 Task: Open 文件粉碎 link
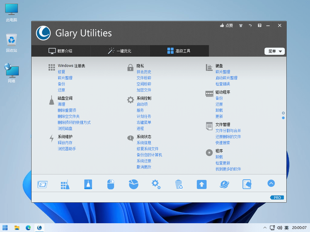coord(144,78)
